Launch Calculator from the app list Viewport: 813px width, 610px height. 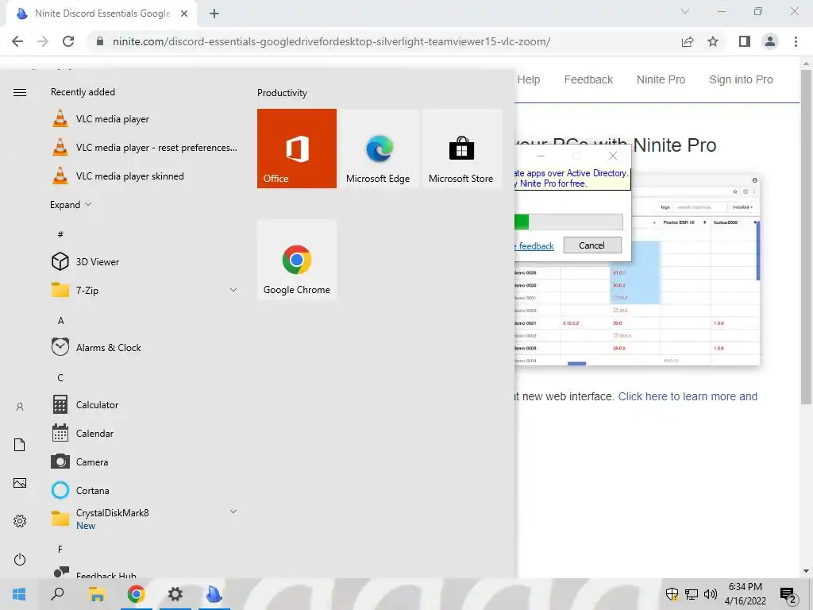(x=144, y=404)
